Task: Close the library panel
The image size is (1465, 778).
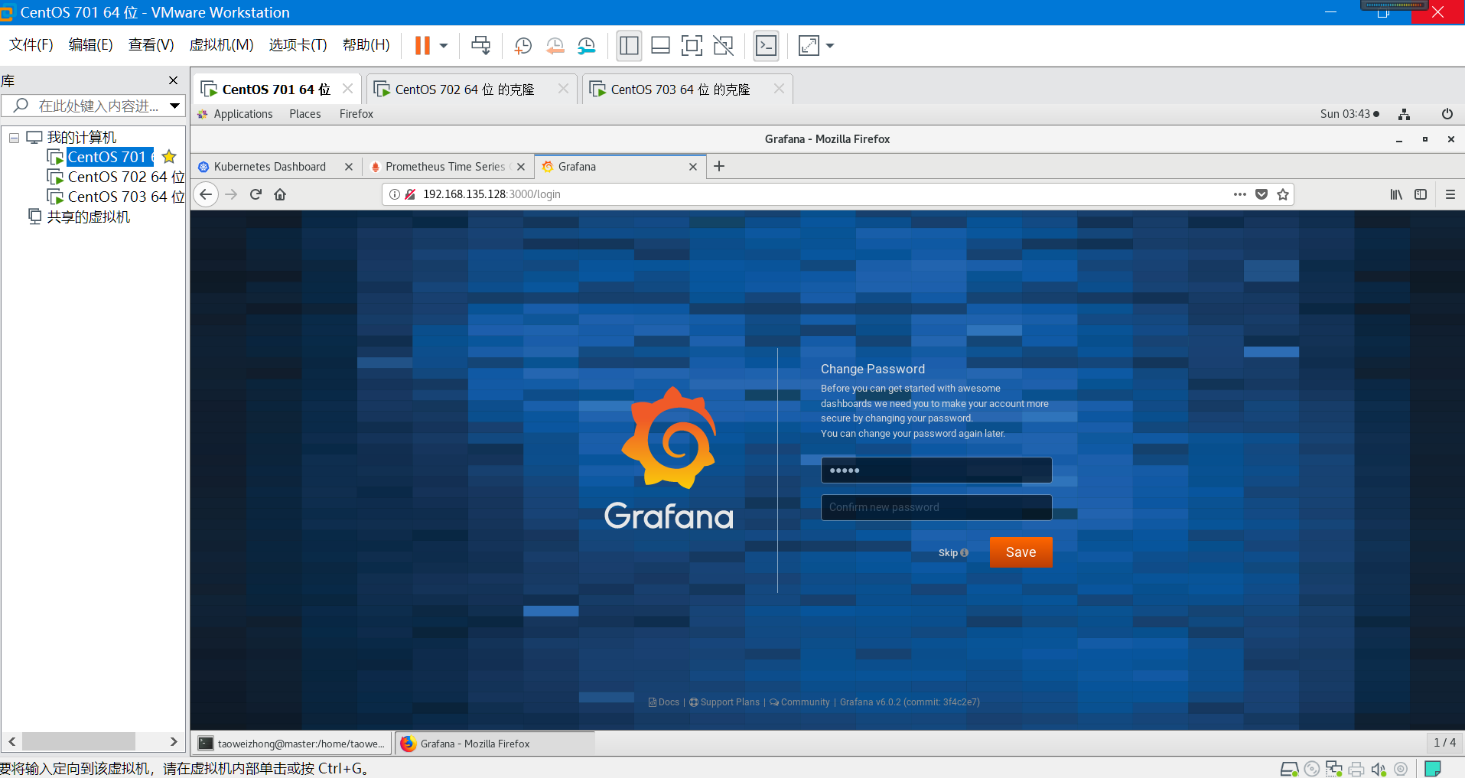Action: point(174,80)
